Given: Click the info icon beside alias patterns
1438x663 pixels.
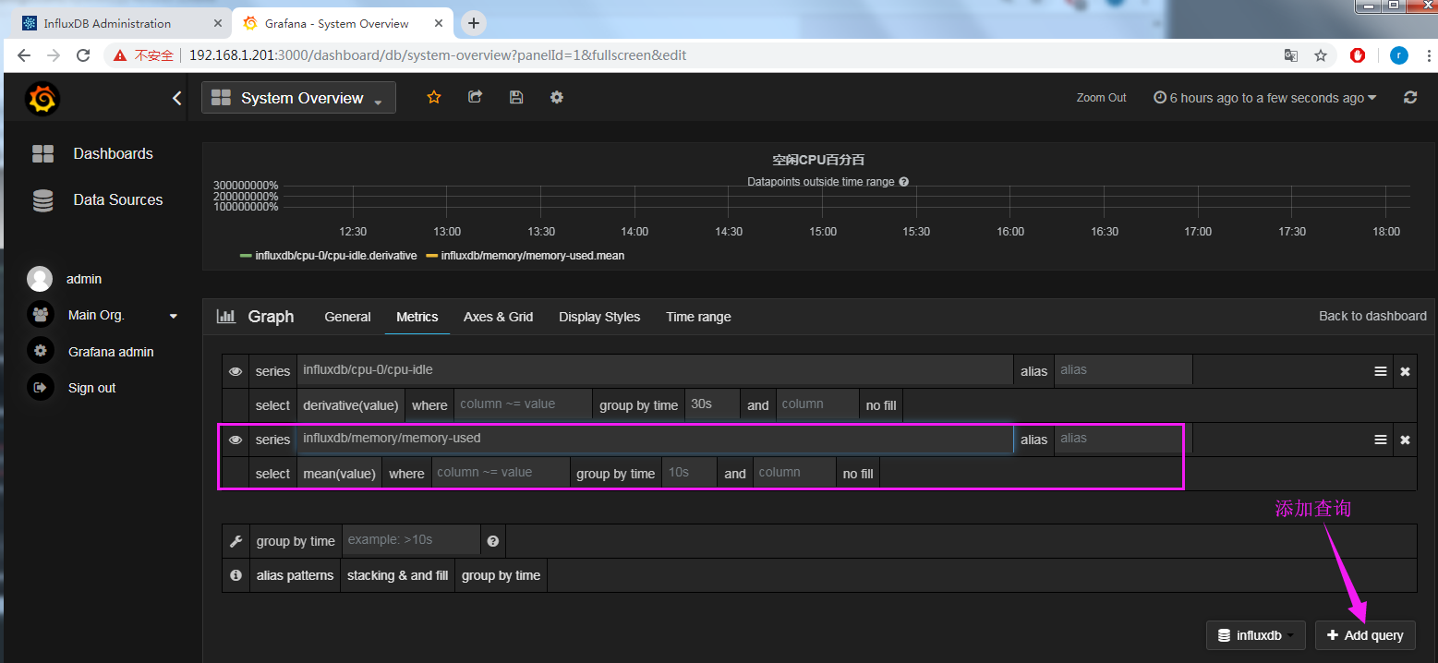Looking at the screenshot, I should click(236, 574).
